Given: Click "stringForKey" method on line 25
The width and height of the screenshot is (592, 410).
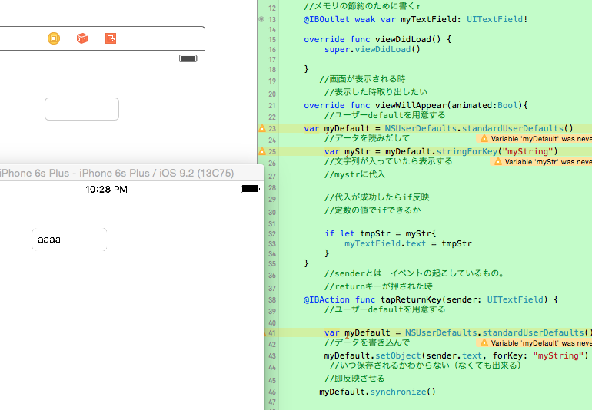Looking at the screenshot, I should tap(467, 151).
